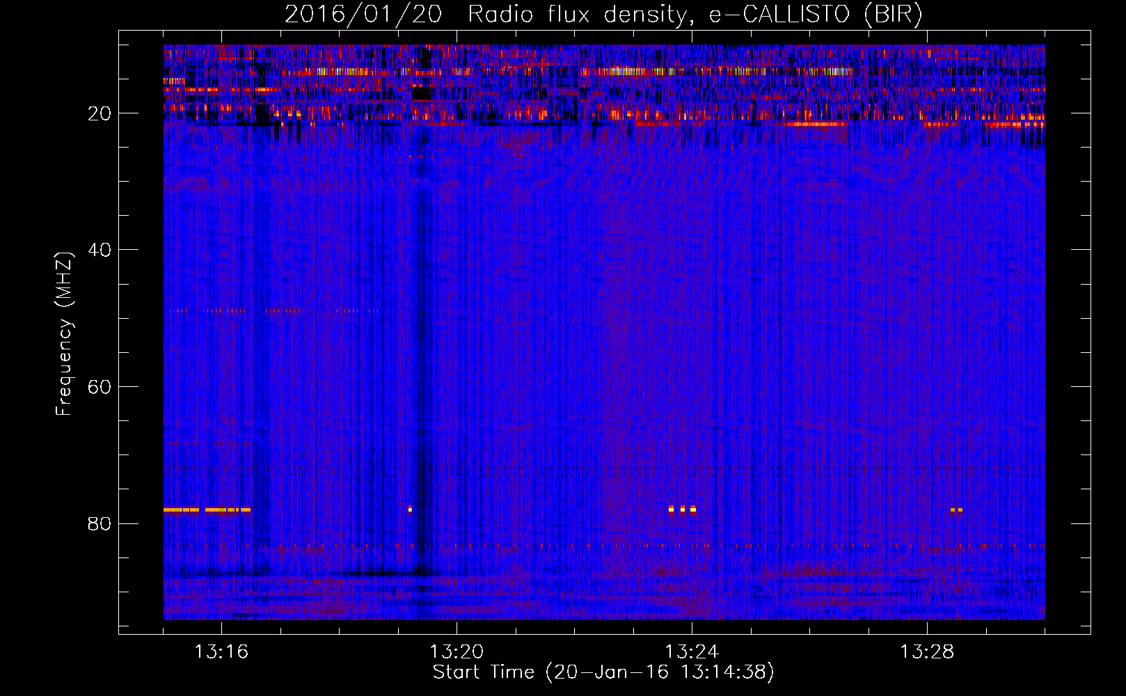Viewport: 1126px width, 696px height.
Task: Click the 20 MHz tick label
Action: [100, 113]
